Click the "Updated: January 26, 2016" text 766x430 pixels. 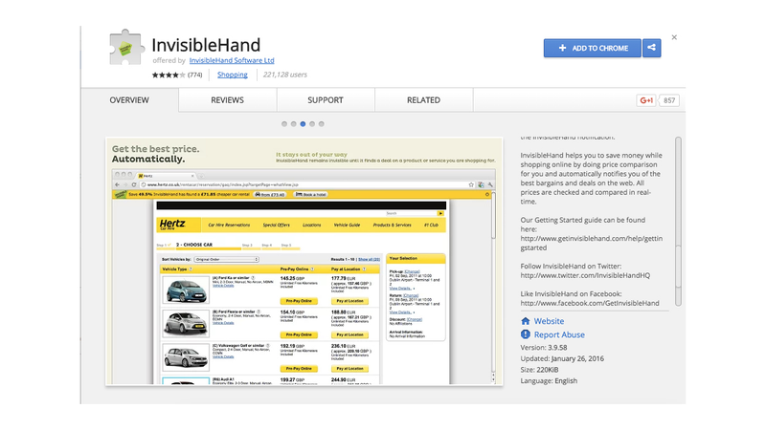tap(562, 358)
